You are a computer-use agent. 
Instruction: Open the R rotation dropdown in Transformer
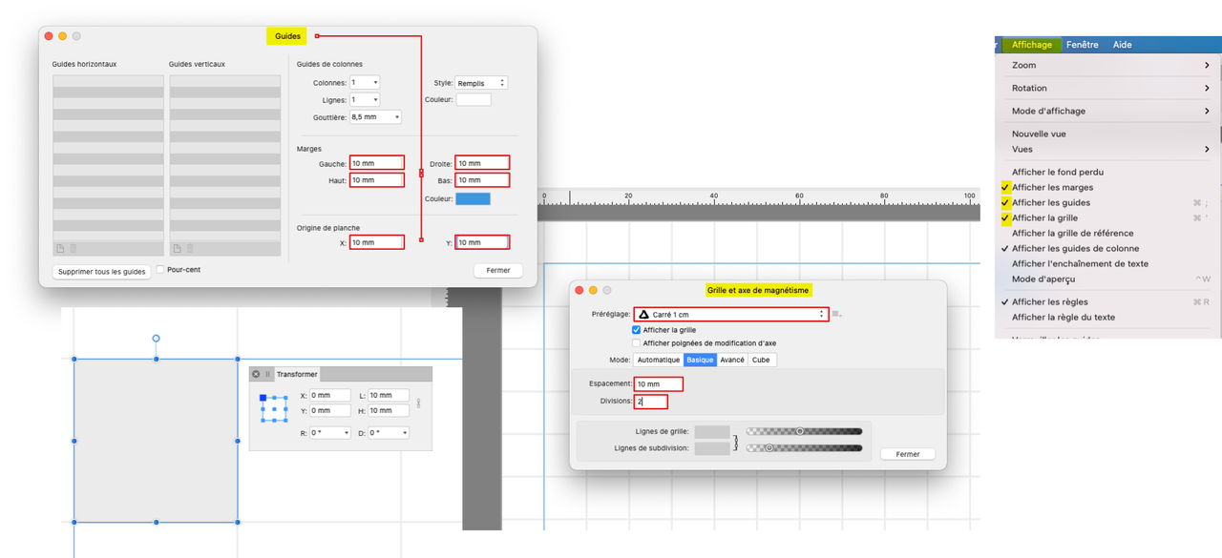pyautogui.click(x=330, y=433)
